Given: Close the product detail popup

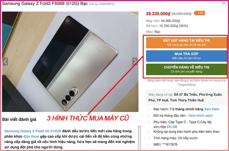Looking at the screenshot, I should [x=224, y=3].
